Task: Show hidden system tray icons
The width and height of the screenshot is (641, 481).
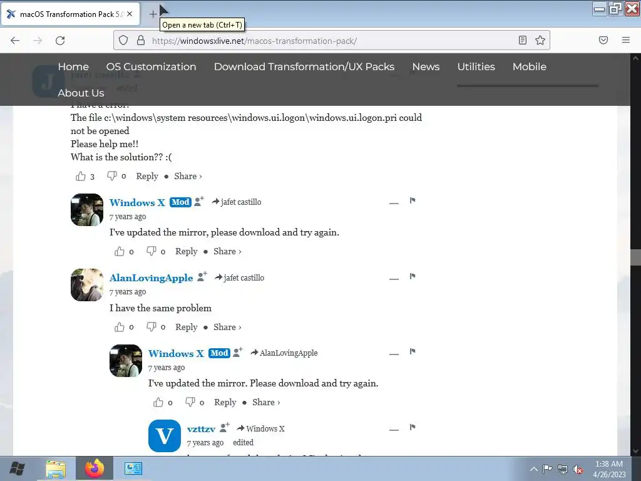Action: point(534,469)
